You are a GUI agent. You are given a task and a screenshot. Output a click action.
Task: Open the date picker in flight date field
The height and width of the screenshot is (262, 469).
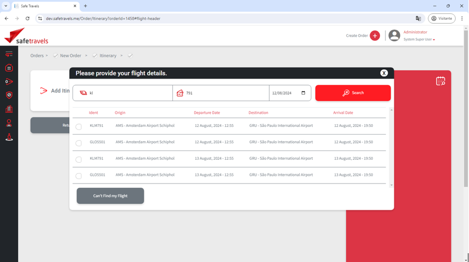[x=303, y=93]
